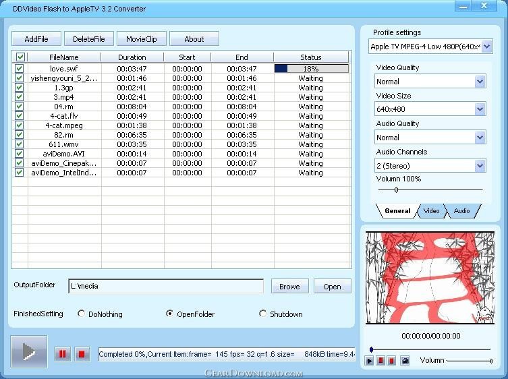Sort by the FileName column header

64,57
